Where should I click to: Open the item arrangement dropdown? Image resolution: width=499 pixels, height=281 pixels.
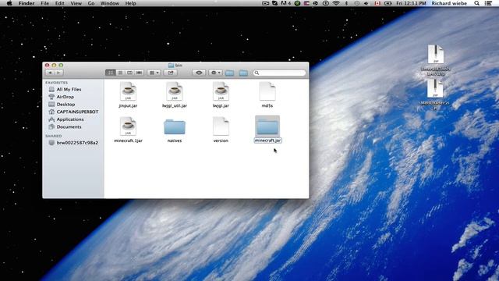(154, 73)
